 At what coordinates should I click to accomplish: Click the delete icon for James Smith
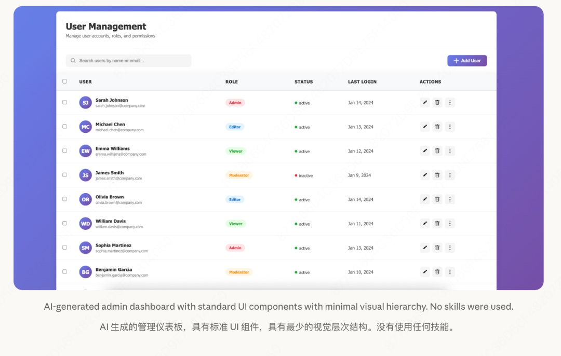437,175
